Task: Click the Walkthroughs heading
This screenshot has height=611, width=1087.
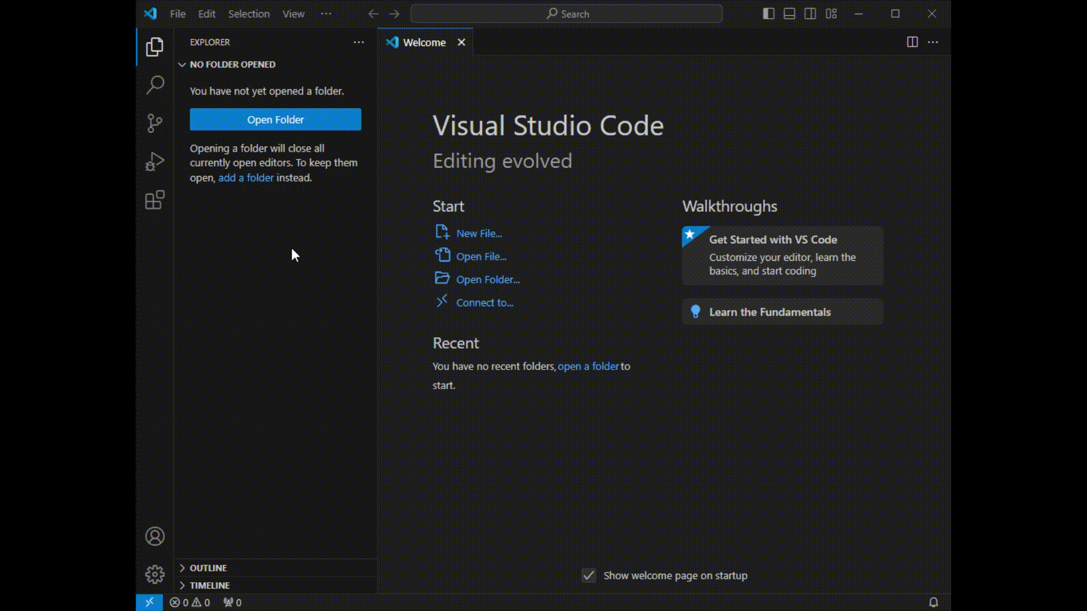Action: [x=730, y=206]
